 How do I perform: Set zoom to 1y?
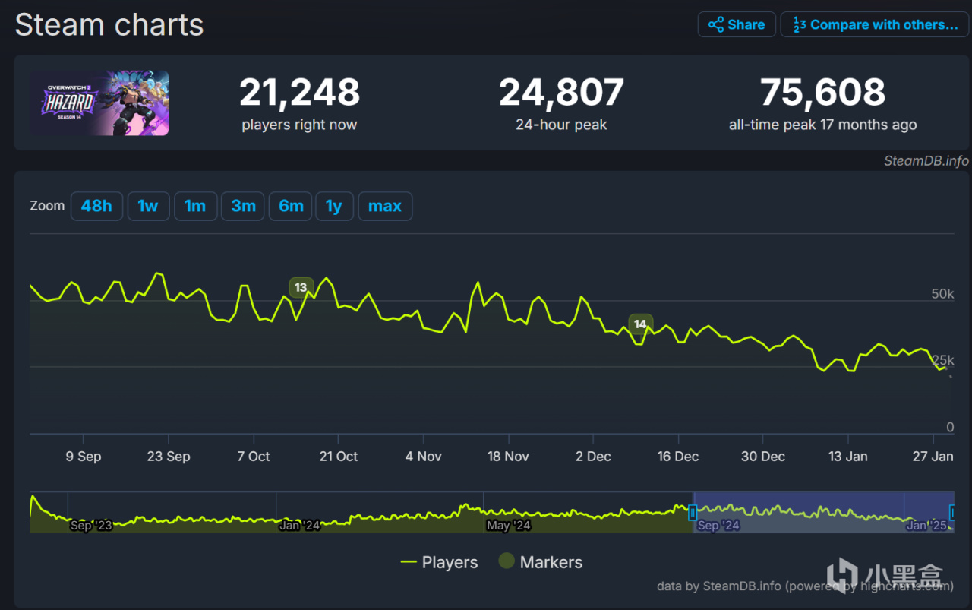[x=334, y=206]
